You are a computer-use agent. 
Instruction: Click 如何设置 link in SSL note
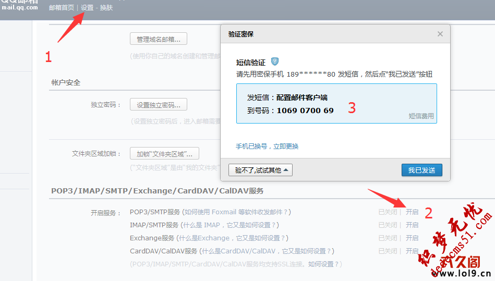click(x=323, y=264)
